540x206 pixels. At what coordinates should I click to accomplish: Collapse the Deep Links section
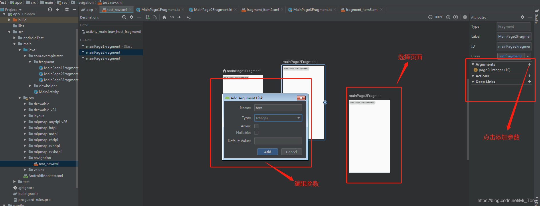coord(473,82)
